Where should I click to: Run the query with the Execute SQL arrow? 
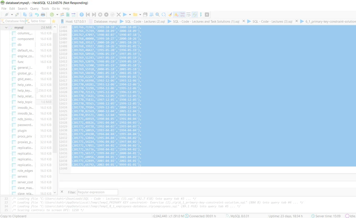pos(125,15)
